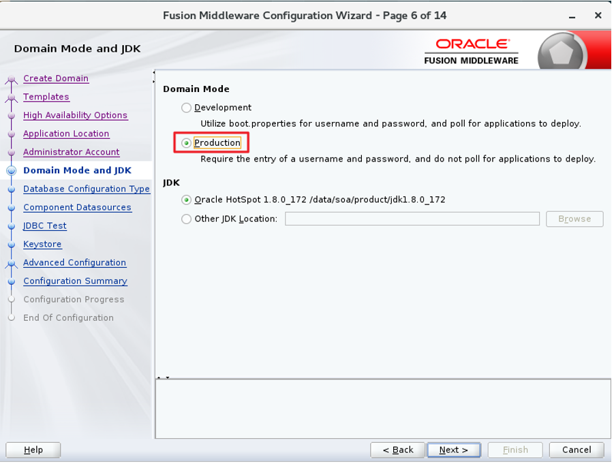Open the Configuration Summary step
Screen dimensions: 614x464
75,281
